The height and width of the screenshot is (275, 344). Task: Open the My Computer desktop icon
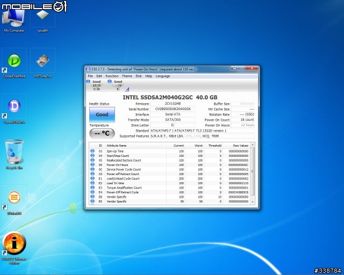(14, 21)
